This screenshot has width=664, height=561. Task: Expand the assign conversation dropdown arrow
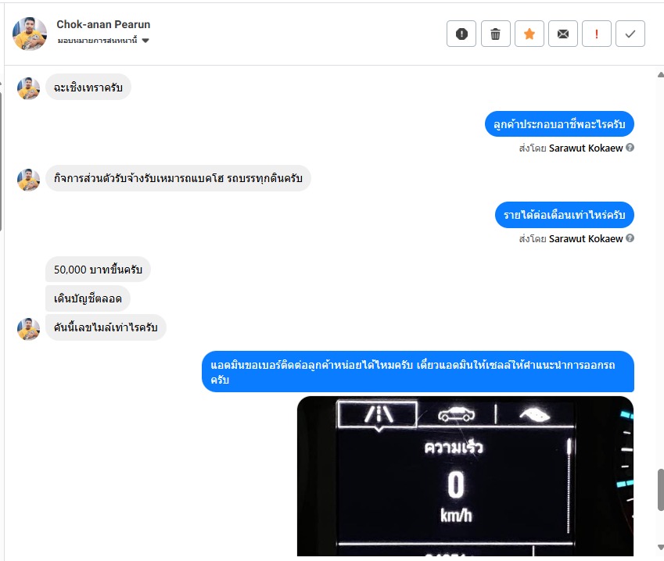pyautogui.click(x=145, y=41)
